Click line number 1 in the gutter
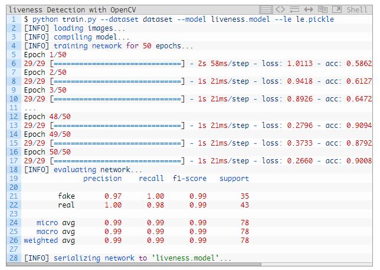The image size is (380, 270). 14,19
